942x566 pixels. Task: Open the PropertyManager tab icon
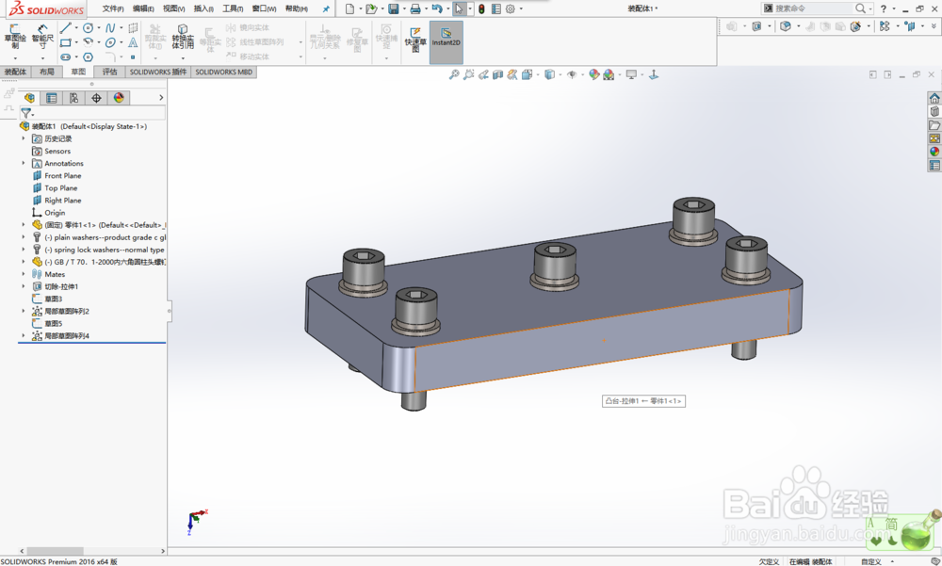pos(52,98)
